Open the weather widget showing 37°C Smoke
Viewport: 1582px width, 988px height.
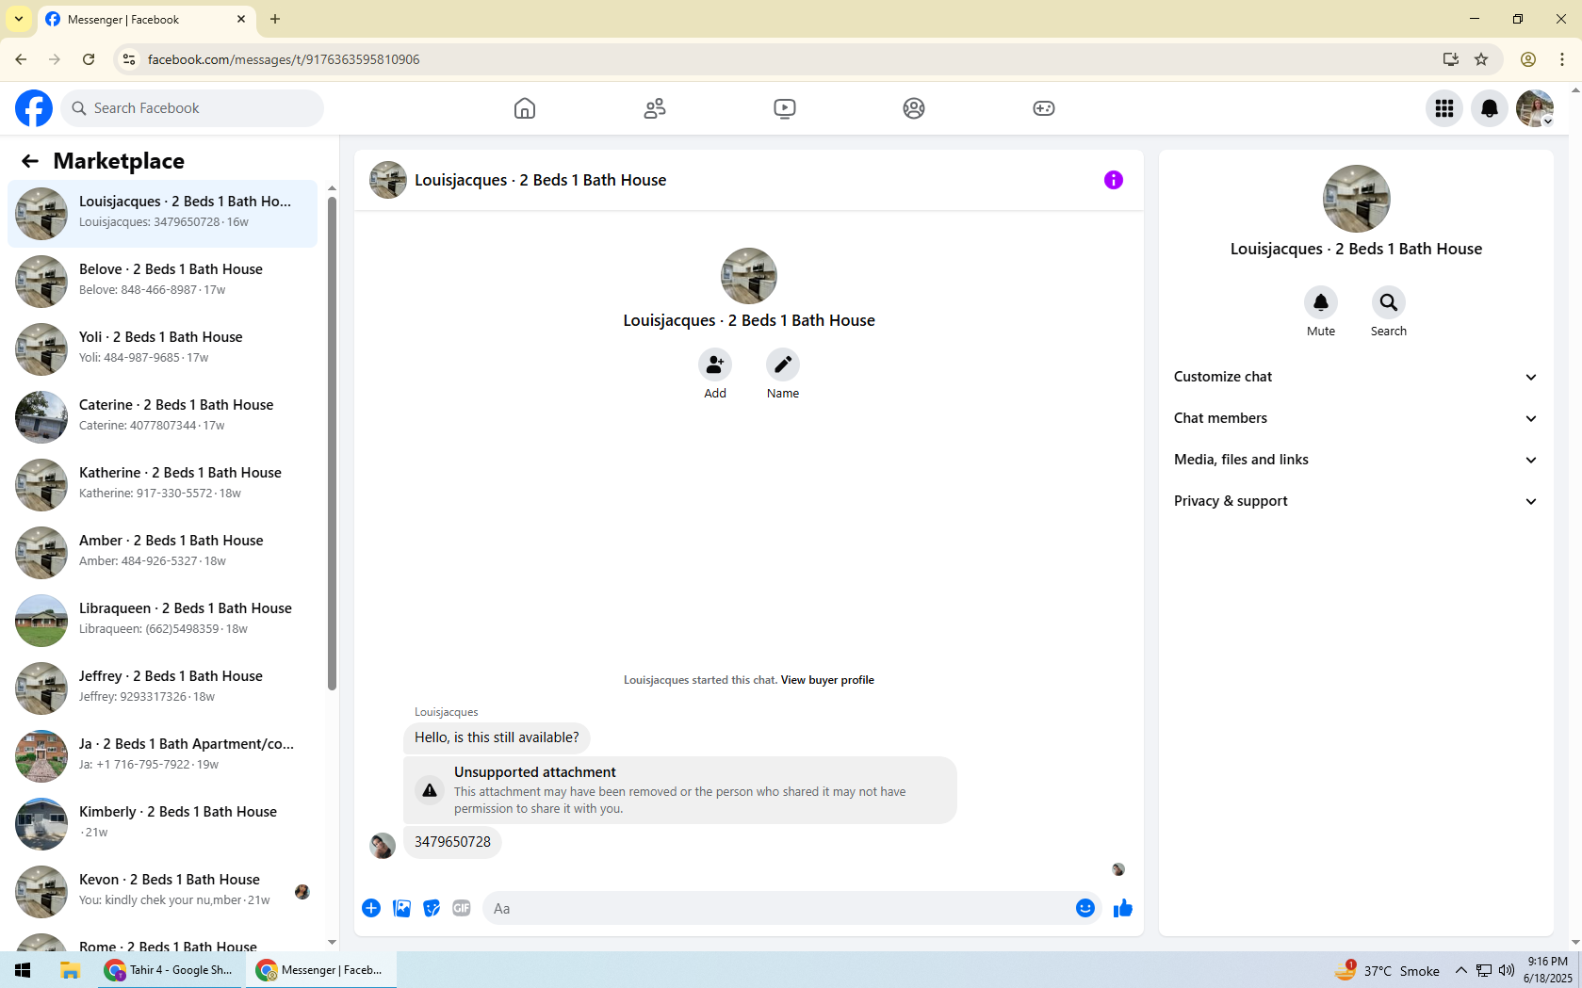[x=1387, y=970]
